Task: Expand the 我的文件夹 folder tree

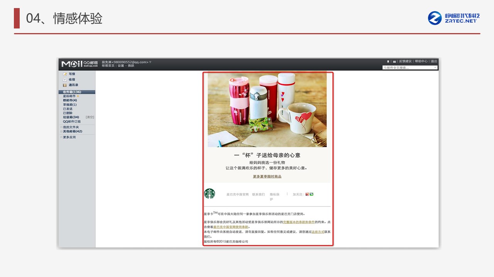Action: click(61, 127)
